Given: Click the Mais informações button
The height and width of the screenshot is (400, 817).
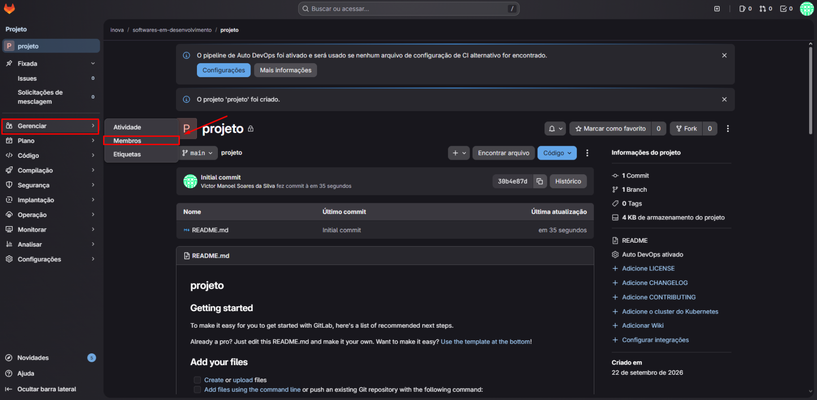Looking at the screenshot, I should click(x=285, y=70).
